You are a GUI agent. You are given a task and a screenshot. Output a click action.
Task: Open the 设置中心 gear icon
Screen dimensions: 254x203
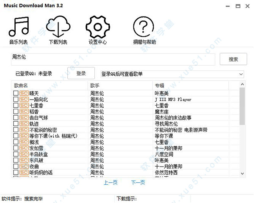click(x=98, y=27)
